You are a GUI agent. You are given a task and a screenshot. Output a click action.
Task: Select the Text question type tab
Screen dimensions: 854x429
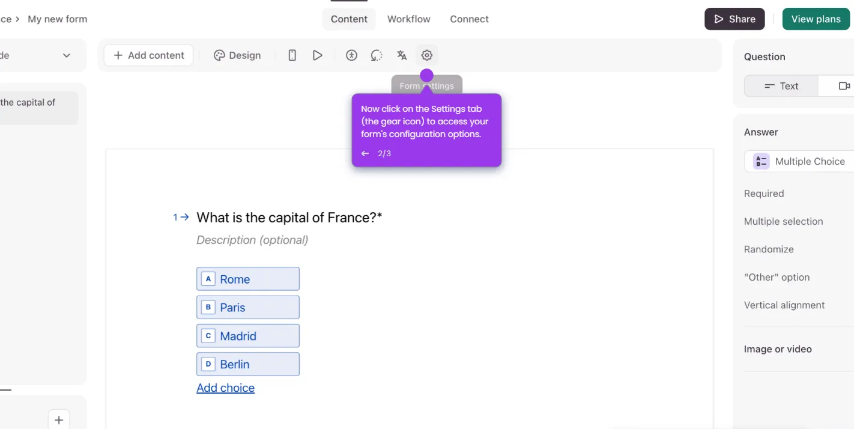coord(781,86)
